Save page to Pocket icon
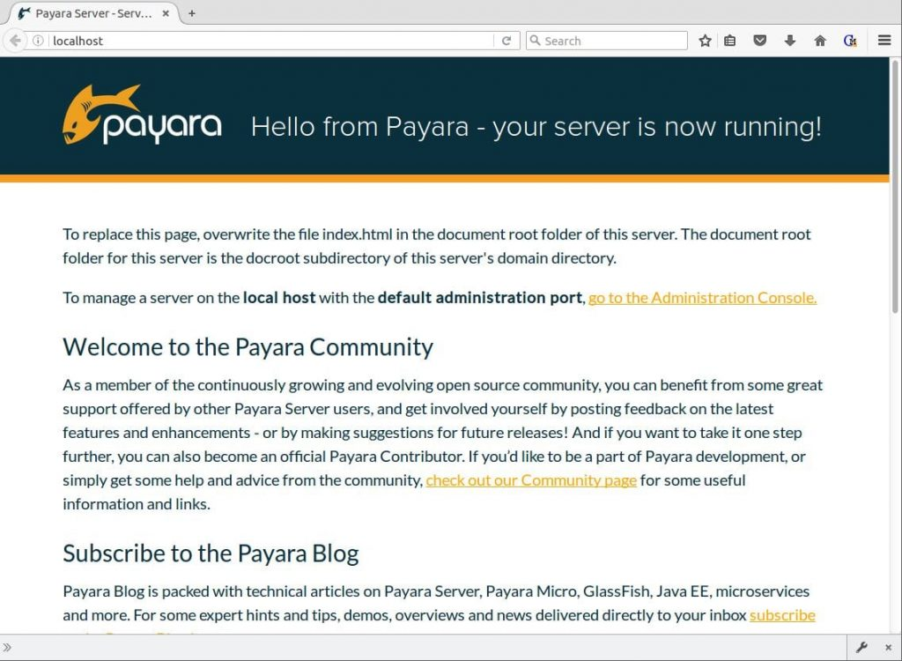This screenshot has width=902, height=661. tap(760, 41)
